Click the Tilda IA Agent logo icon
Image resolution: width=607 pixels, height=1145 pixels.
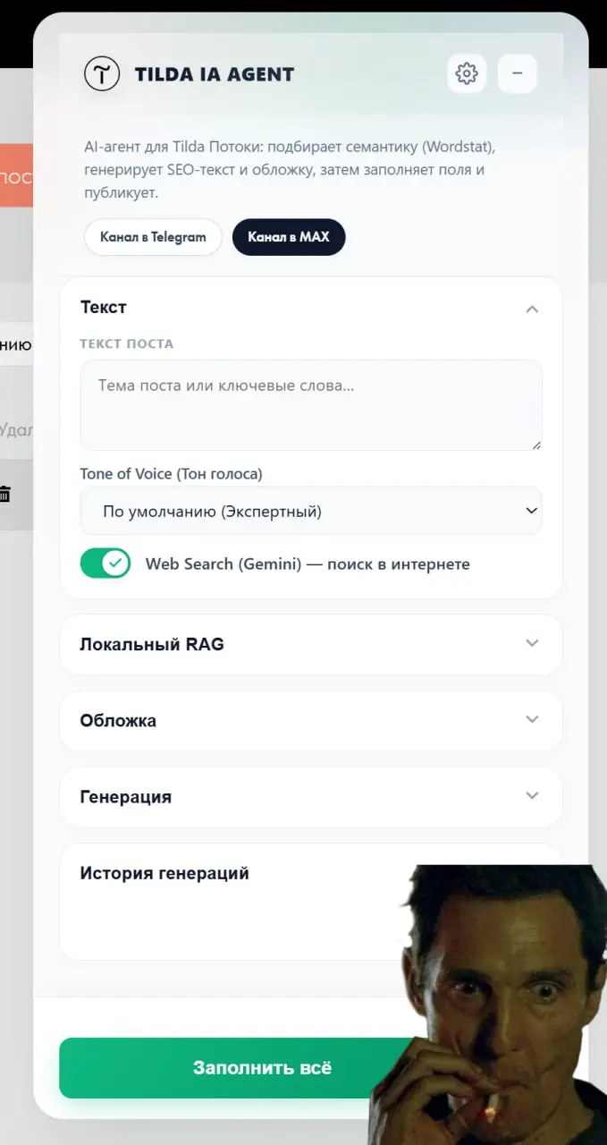102,73
